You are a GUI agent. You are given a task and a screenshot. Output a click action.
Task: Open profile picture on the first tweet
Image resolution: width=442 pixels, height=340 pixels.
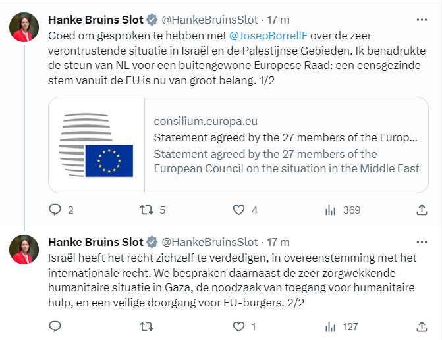[x=25, y=28]
